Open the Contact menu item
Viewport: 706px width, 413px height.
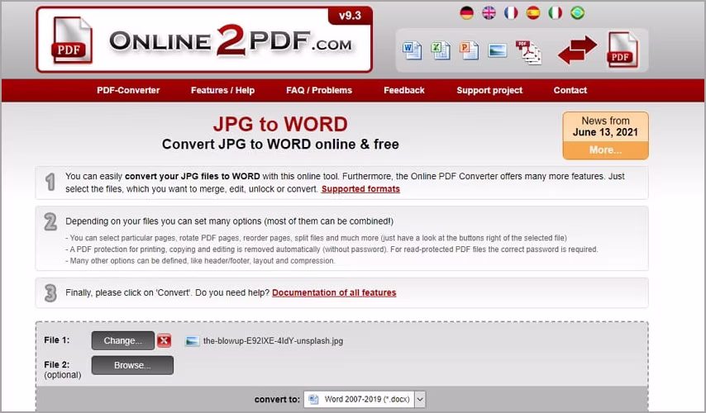570,90
